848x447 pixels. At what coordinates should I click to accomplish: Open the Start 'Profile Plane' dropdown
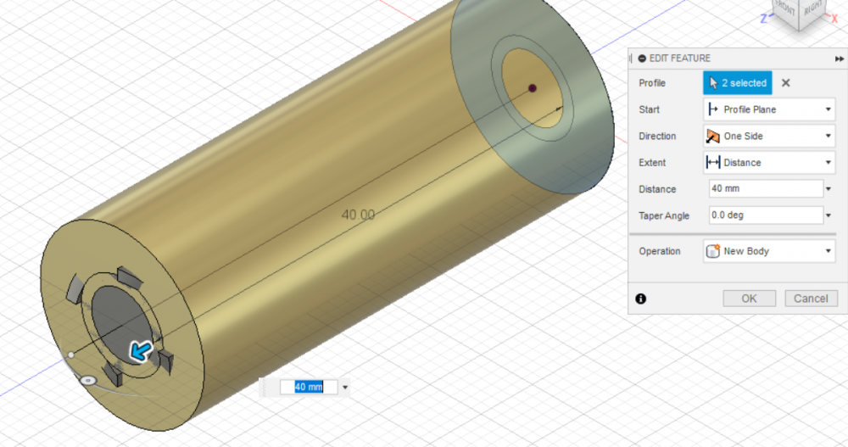769,109
